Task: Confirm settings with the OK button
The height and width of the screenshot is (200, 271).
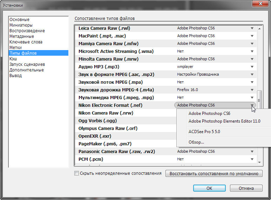Action: click(209, 188)
